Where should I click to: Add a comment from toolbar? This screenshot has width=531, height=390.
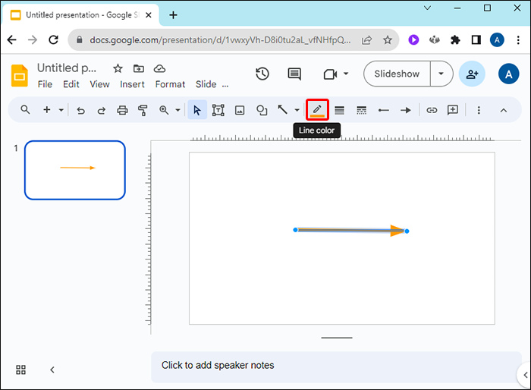tap(453, 110)
